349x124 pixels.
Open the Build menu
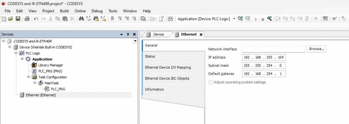point(64,11)
